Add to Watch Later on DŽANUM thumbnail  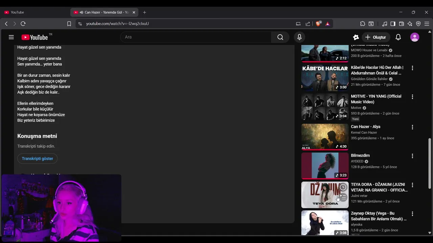tap(343, 187)
